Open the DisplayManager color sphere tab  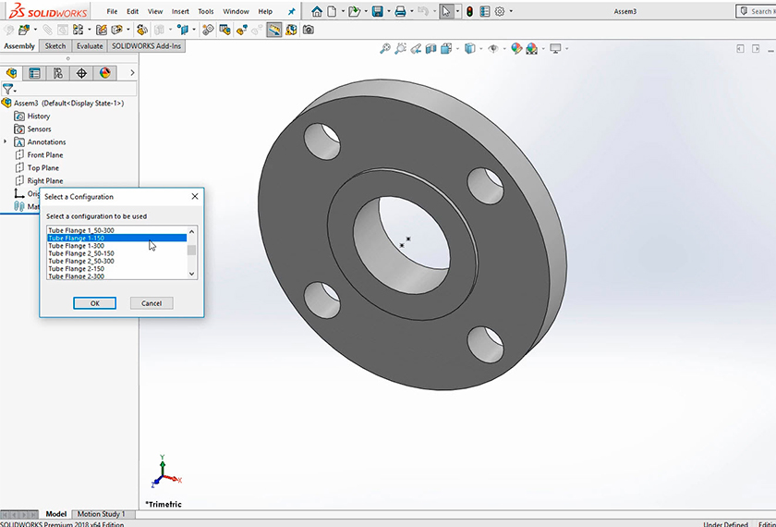tap(104, 73)
